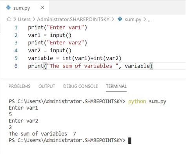
Task: Close the sum.py editor tab
Action: pyautogui.click(x=42, y=7)
